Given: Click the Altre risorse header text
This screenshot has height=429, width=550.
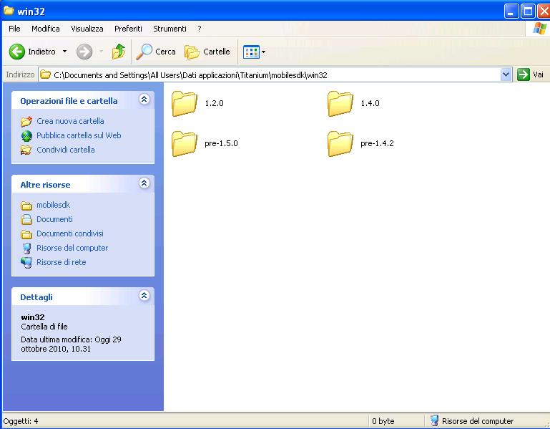Looking at the screenshot, I should [x=45, y=185].
